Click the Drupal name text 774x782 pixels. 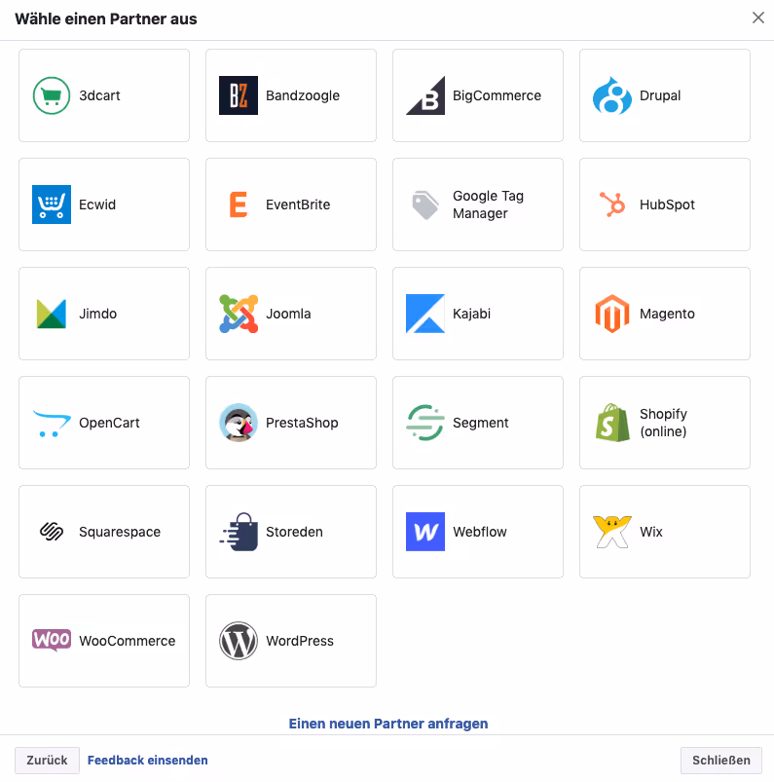pyautogui.click(x=660, y=95)
